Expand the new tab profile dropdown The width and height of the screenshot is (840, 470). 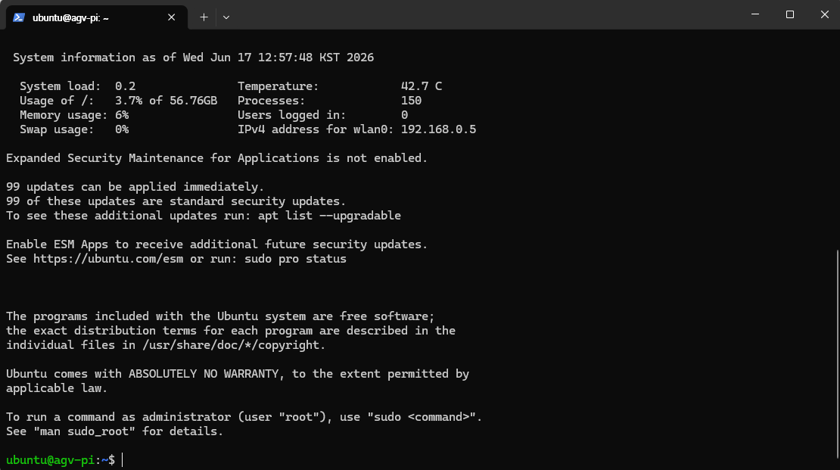(x=226, y=17)
